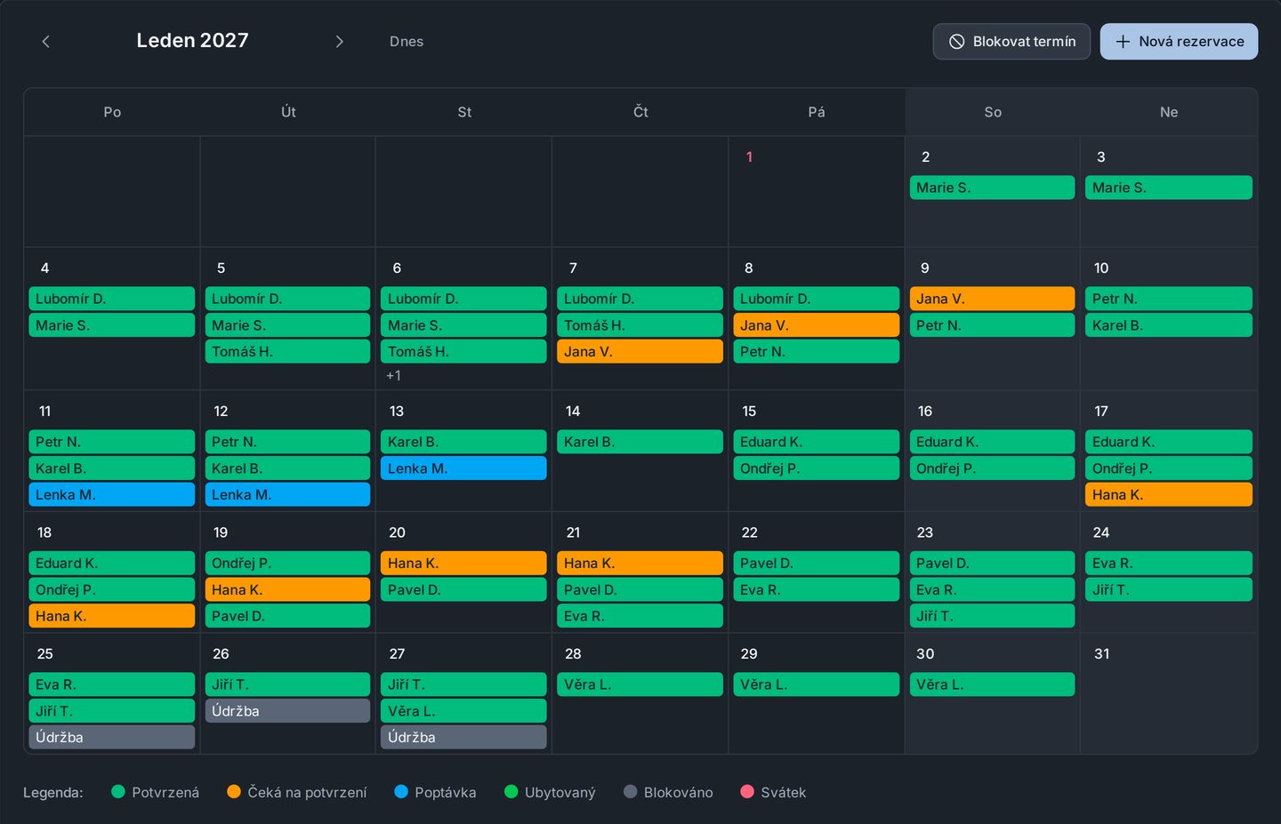
Task: Select Hana K. reservation on January 18
Action: click(x=112, y=616)
